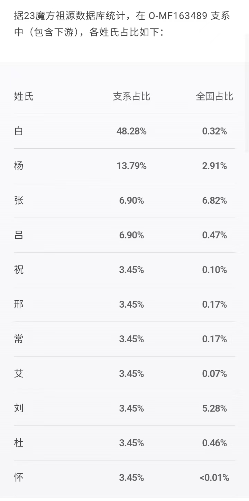Click the 0.47% national share value
Image resolution: width=249 pixels, height=501 pixels.
click(214, 235)
